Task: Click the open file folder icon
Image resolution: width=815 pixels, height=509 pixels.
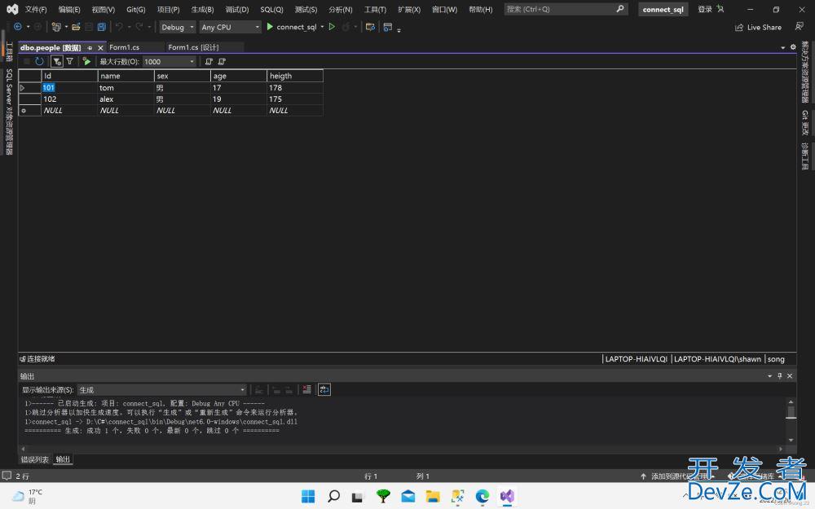Action: coord(76,27)
